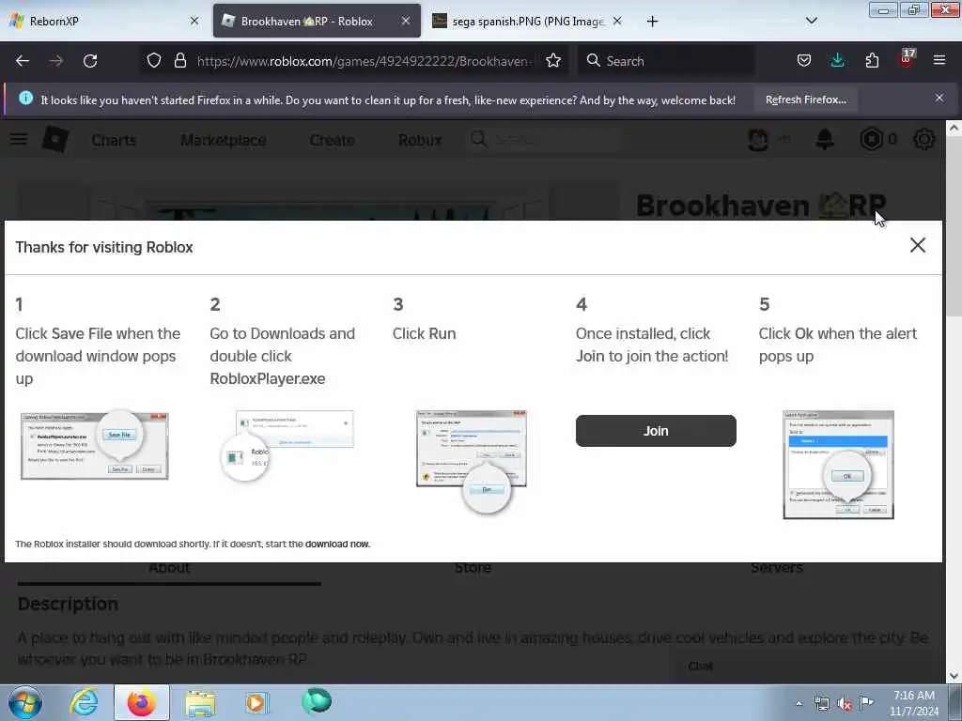Launch Internet Explorer from the taskbar

point(84,702)
